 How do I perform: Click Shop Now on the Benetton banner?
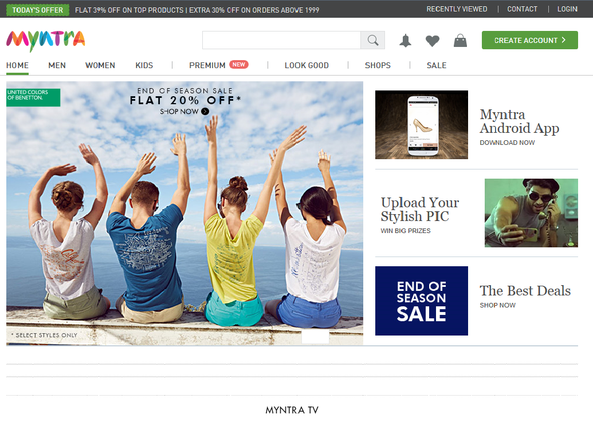click(x=179, y=112)
